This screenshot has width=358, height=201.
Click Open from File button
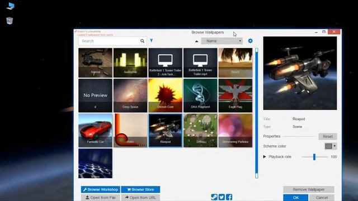click(101, 198)
